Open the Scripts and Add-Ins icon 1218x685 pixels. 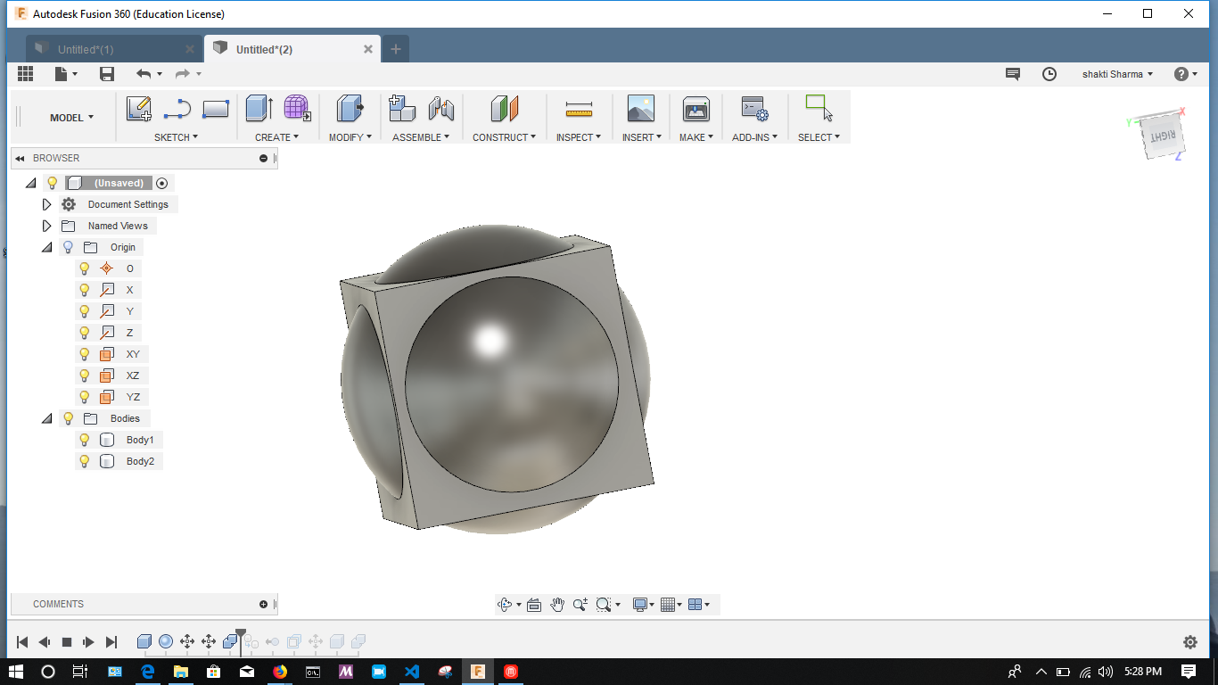[x=754, y=109]
